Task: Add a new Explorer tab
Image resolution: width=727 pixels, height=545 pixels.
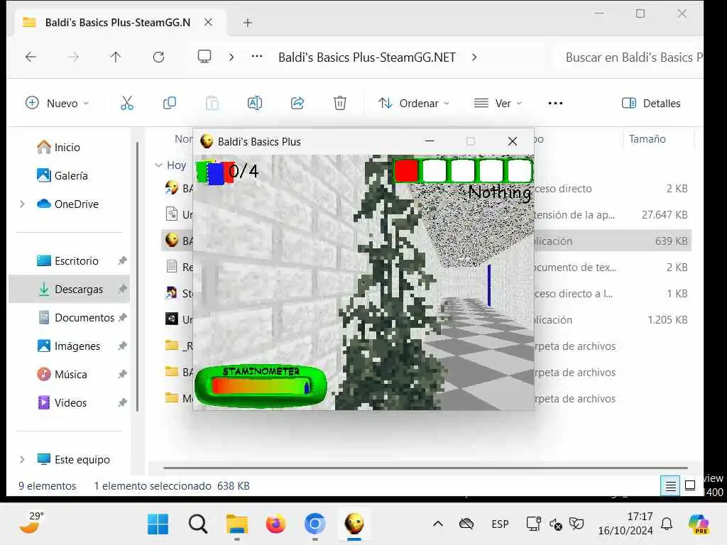Action: pyautogui.click(x=248, y=22)
